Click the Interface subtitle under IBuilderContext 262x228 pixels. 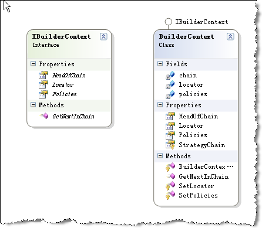pos(46,45)
